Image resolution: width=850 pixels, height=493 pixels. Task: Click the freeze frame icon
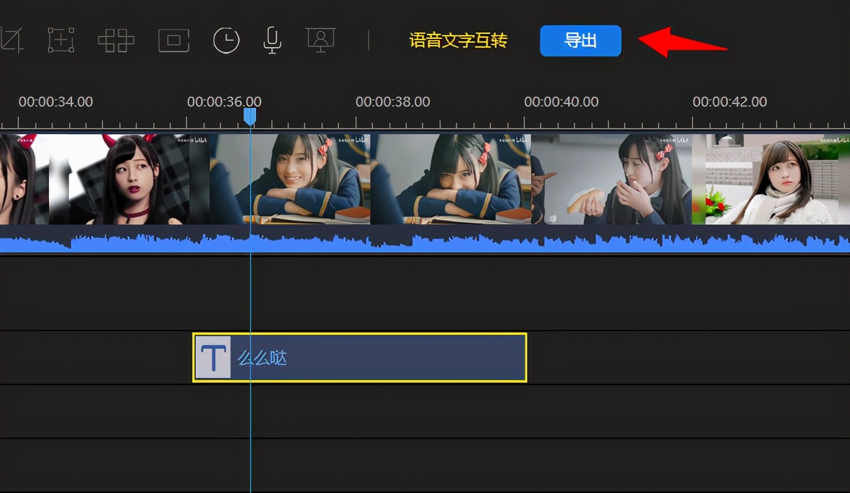tap(174, 40)
